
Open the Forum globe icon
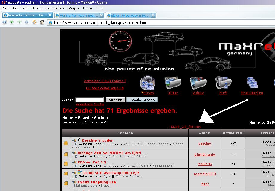[147, 83]
